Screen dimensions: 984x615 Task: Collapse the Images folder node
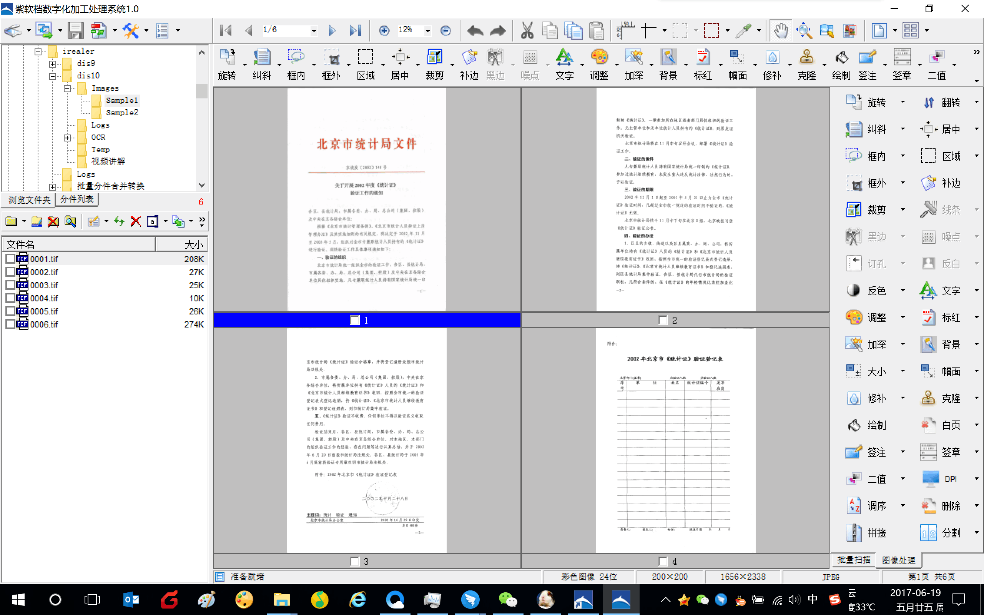(x=68, y=88)
